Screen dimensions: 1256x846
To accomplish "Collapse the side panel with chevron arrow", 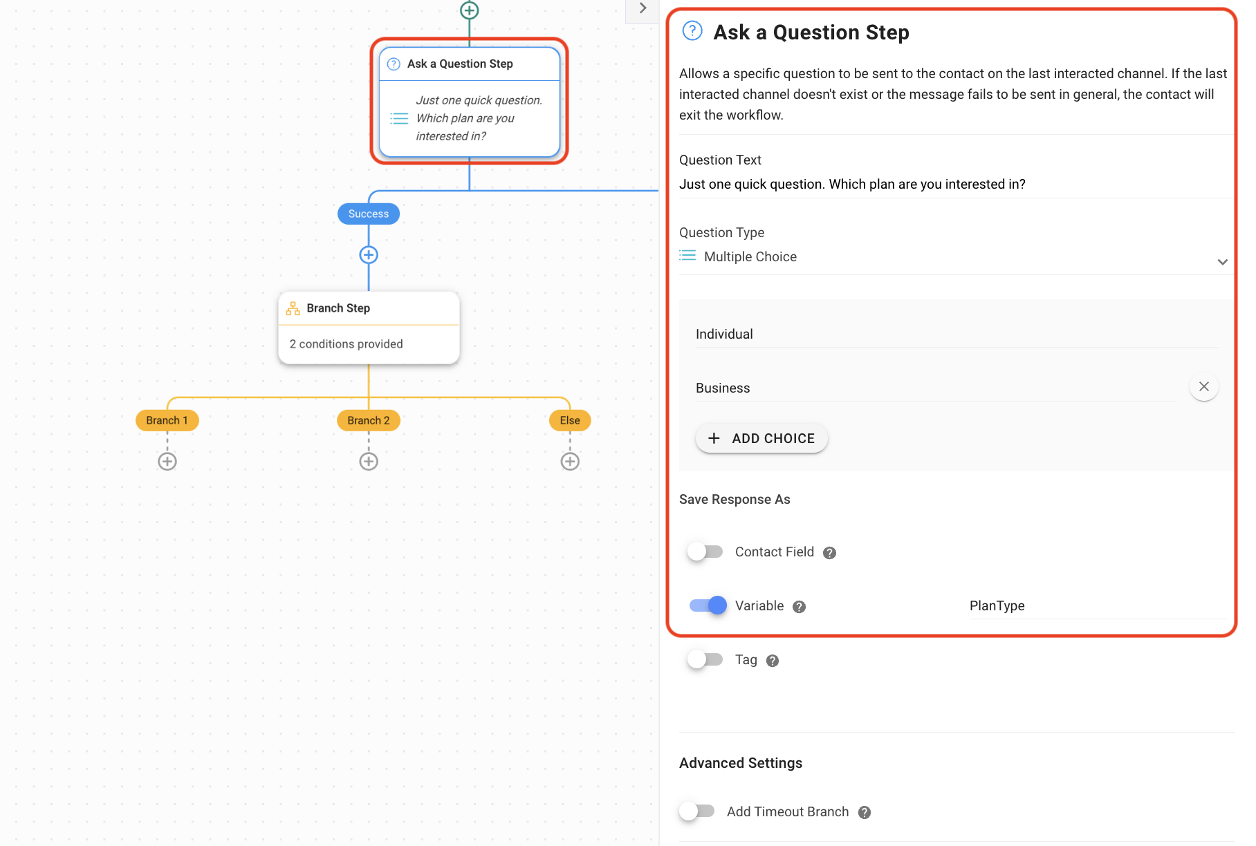I will tap(643, 8).
